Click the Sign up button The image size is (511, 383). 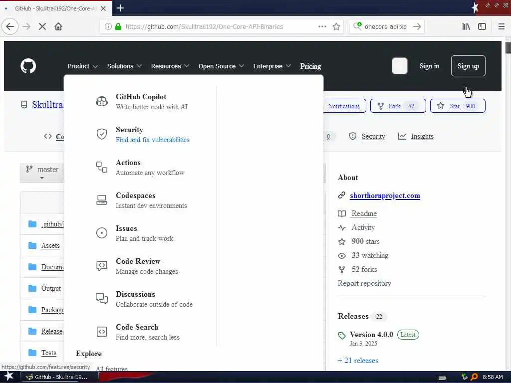[x=468, y=66]
